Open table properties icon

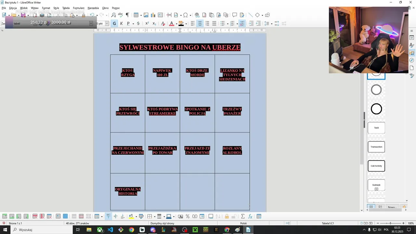pyautogui.click(x=259, y=216)
